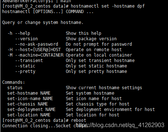
Task: Select the set-hostname NAME command entry
Action: click(29, 93)
